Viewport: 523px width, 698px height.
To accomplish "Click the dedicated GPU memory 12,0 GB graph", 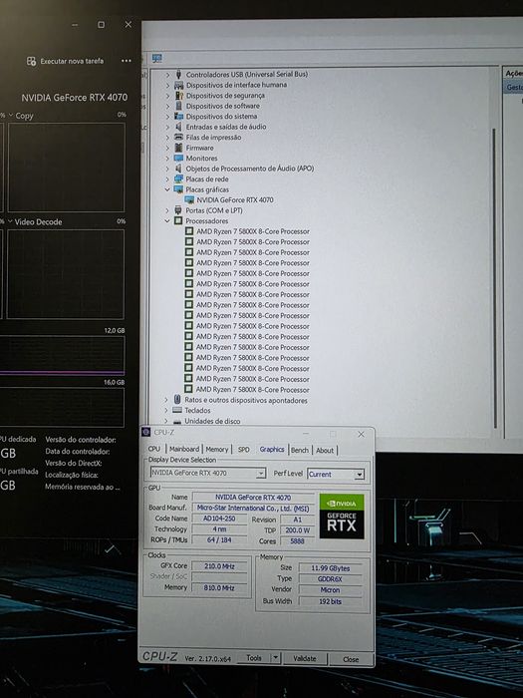I will 62,355.
